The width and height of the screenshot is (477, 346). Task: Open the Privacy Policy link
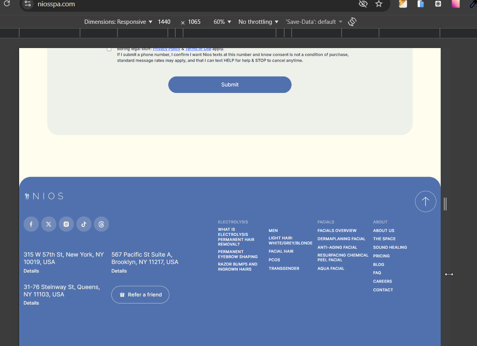point(167,49)
